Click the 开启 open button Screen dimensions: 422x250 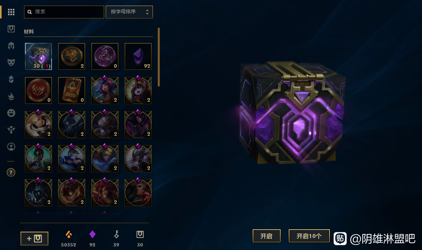pyautogui.click(x=266, y=236)
